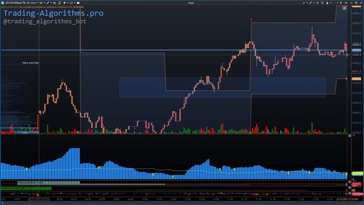Select the line drawing tool
Image resolution: width=364 pixels, height=205 pixels.
click(48, 3)
